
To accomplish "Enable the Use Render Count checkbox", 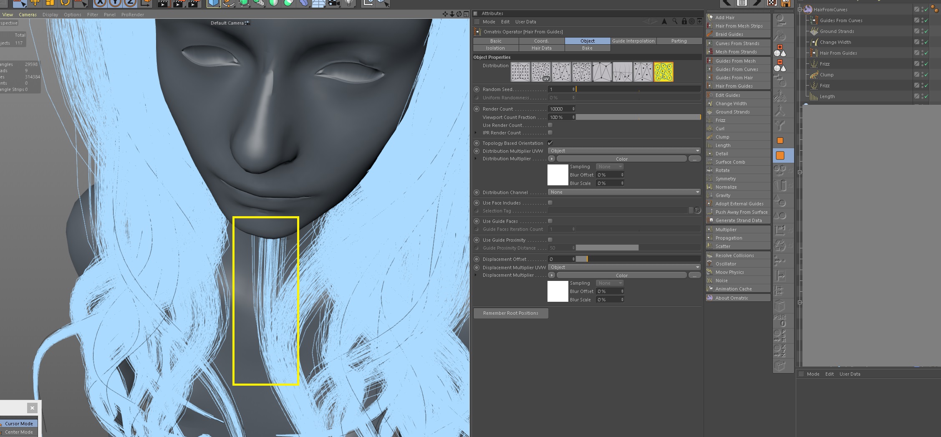I will 550,125.
